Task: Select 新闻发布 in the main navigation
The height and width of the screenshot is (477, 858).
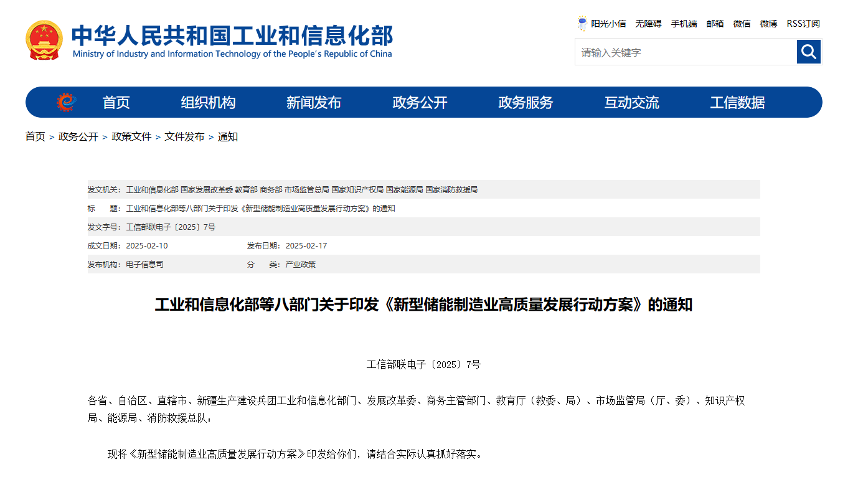Action: 314,103
